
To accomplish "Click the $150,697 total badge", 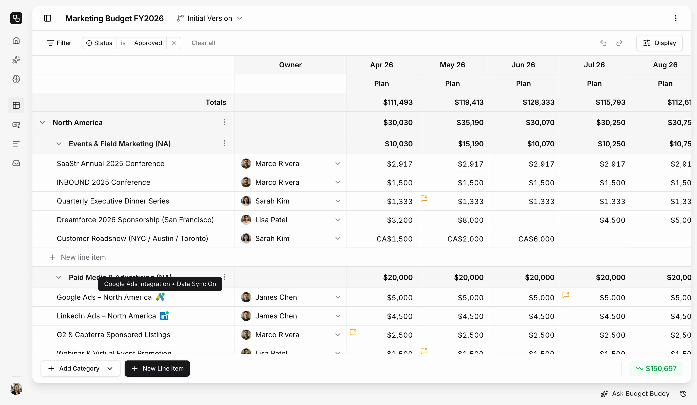I will [656, 369].
